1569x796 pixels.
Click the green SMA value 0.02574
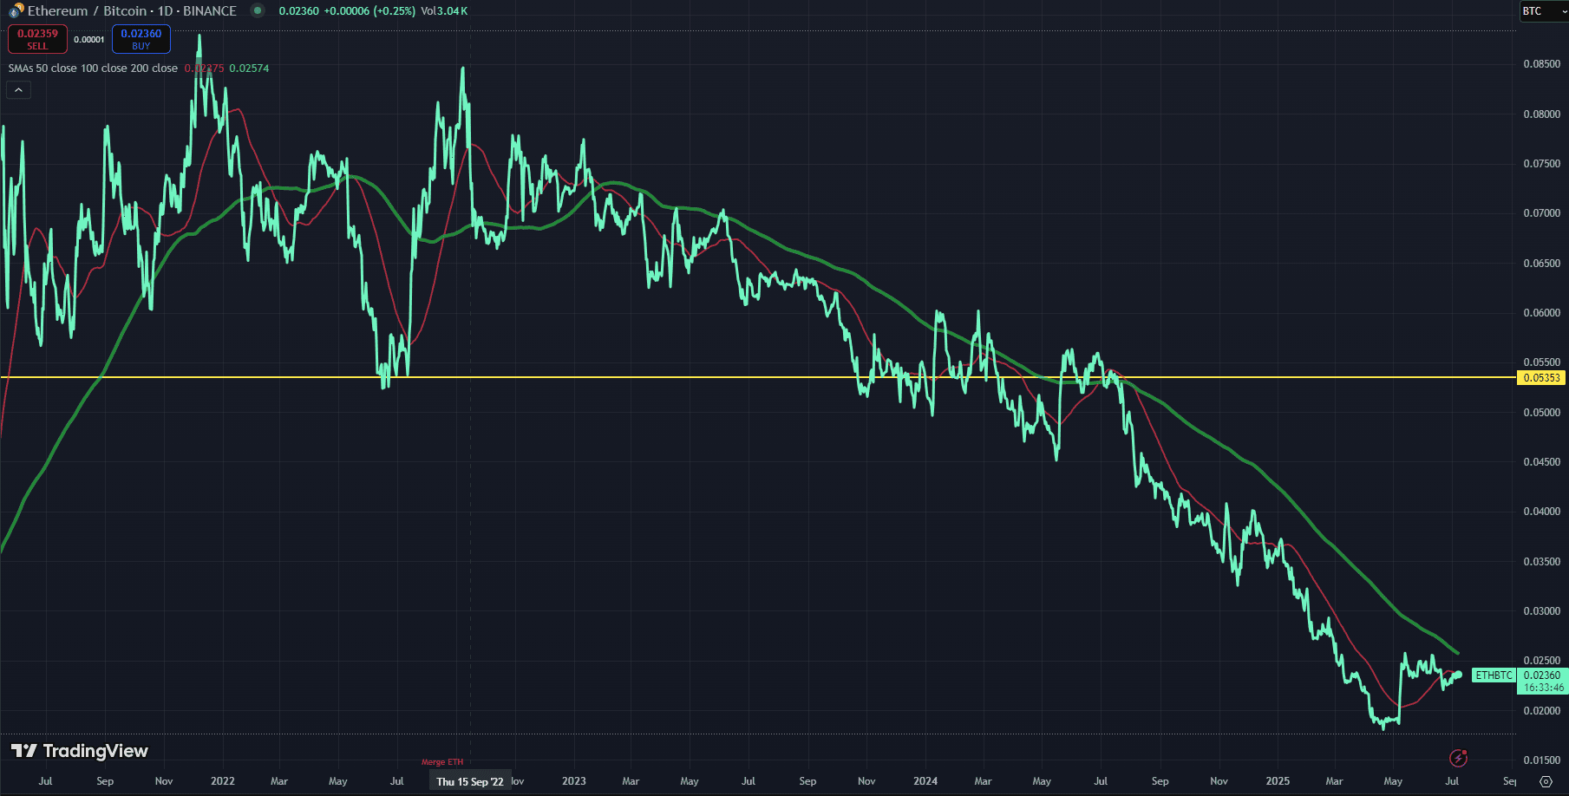[x=249, y=69]
